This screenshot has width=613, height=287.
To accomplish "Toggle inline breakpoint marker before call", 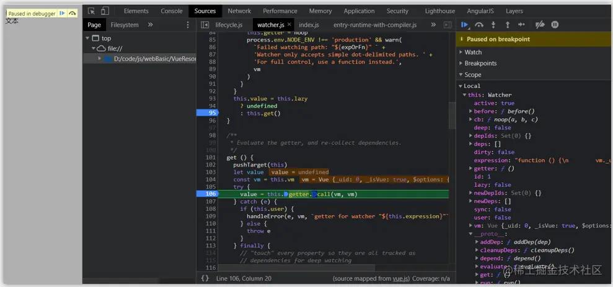I will point(314,194).
